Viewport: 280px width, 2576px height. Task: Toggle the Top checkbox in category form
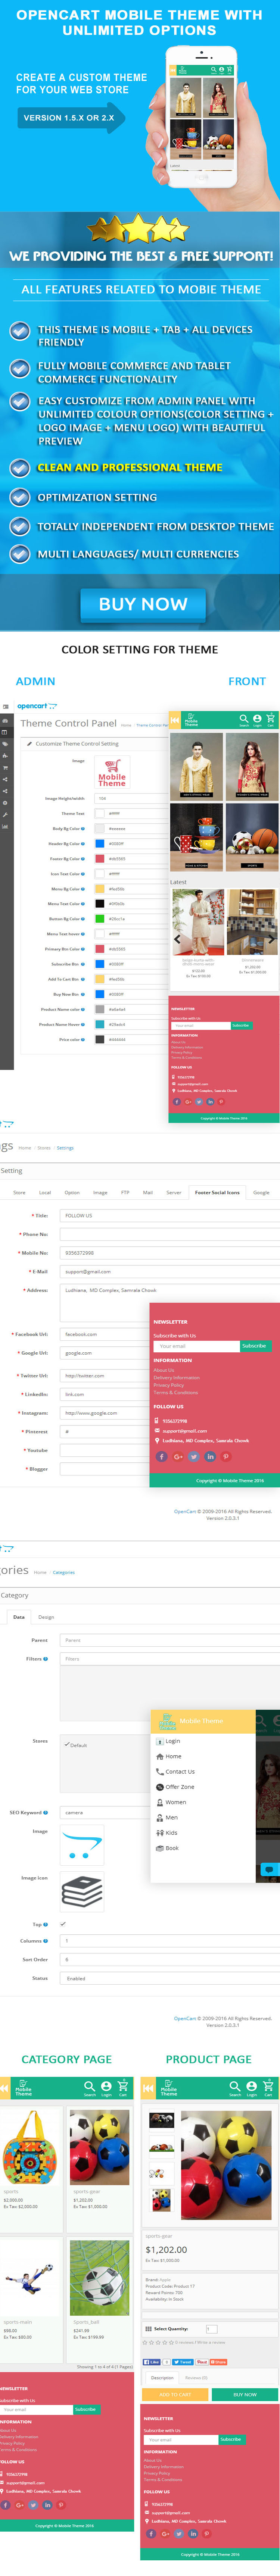63,1924
